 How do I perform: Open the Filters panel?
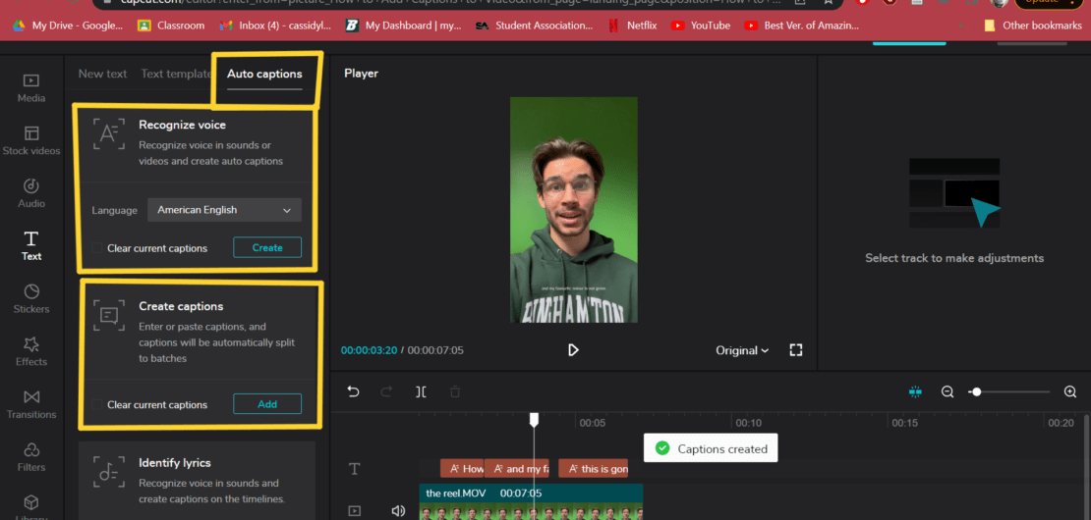[31, 457]
